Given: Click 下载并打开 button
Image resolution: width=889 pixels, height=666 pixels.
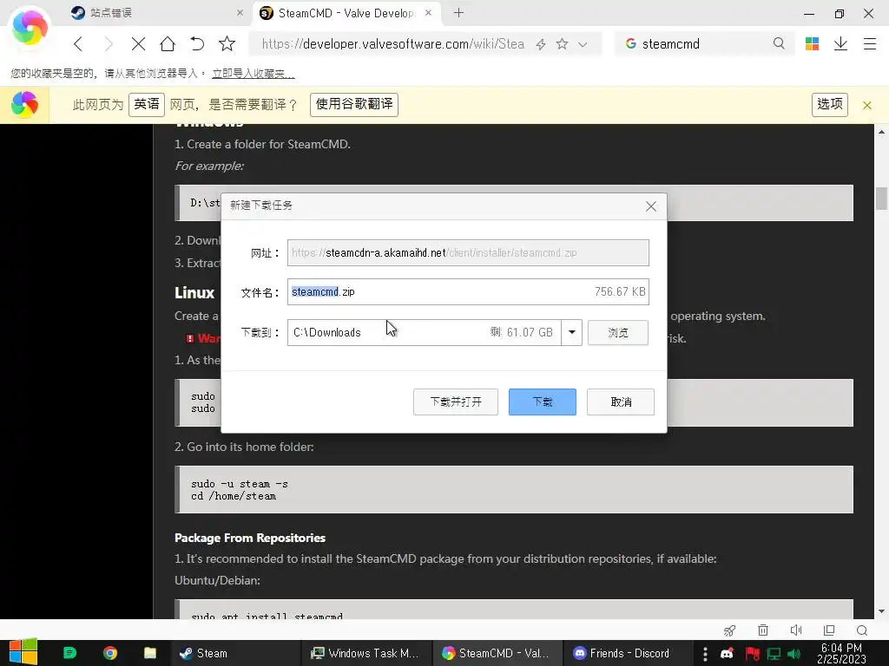Looking at the screenshot, I should 455,402.
